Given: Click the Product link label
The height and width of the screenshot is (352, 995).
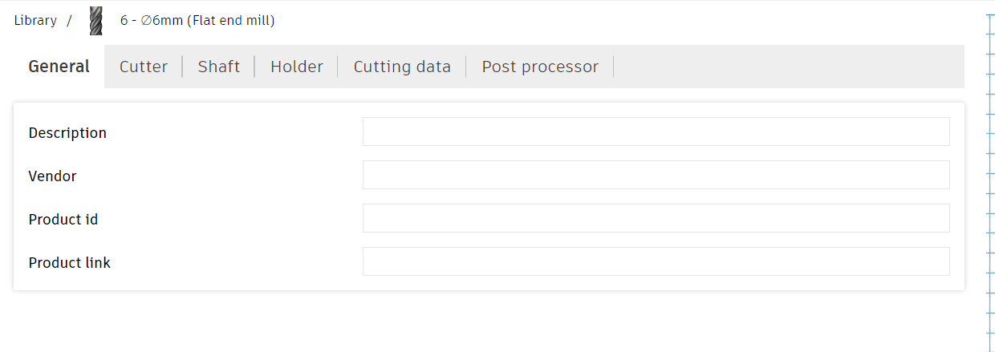Looking at the screenshot, I should (70, 263).
